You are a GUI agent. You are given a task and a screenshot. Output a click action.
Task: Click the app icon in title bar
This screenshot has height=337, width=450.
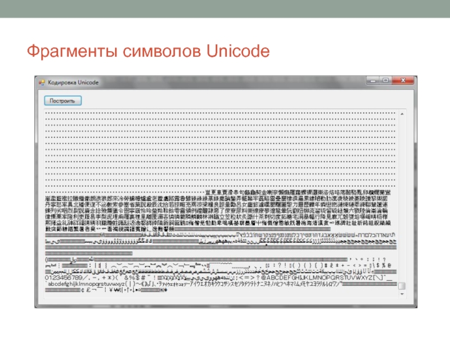(x=42, y=83)
